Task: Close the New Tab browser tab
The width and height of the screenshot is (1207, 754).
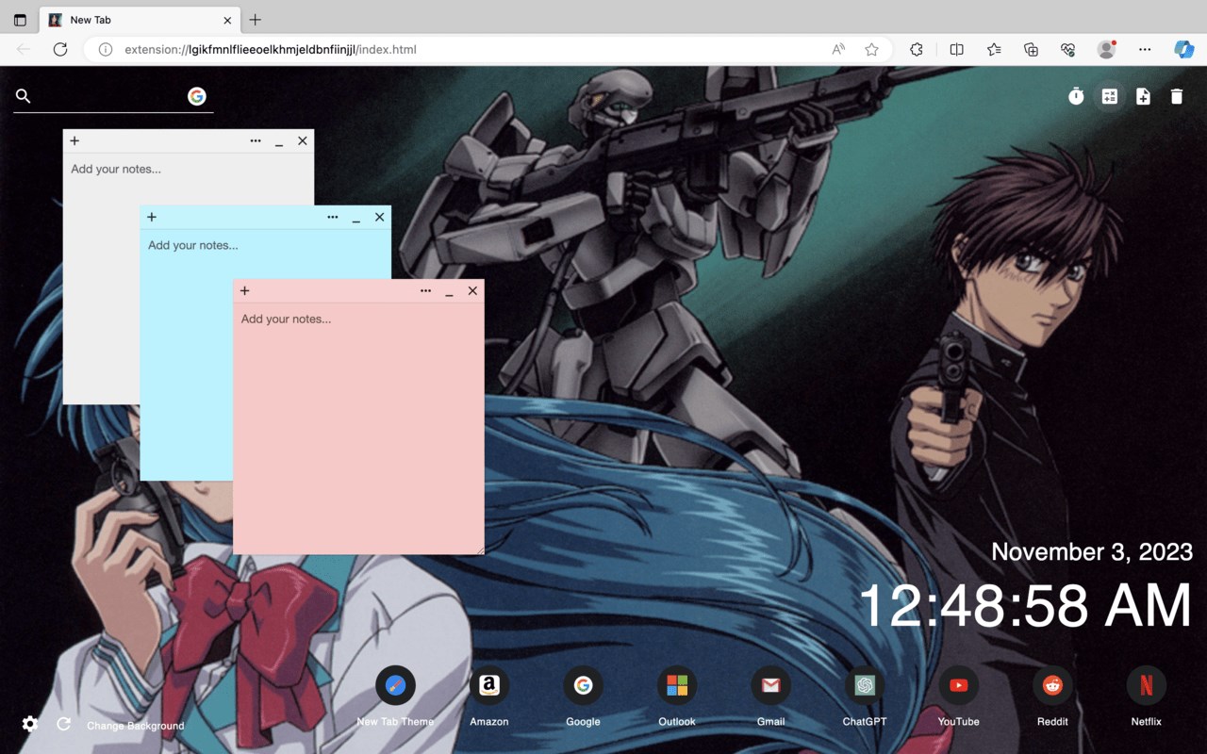Action: click(227, 20)
